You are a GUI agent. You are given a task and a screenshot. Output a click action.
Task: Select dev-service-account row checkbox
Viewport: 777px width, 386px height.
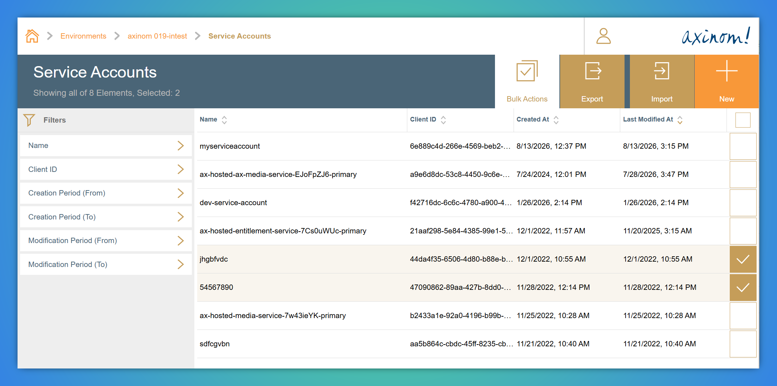tap(743, 203)
